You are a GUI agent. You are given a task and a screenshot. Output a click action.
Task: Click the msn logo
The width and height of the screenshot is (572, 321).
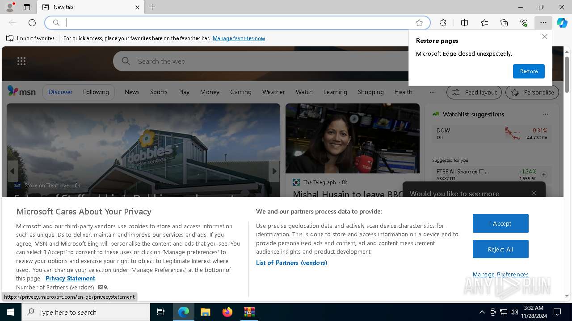(21, 91)
